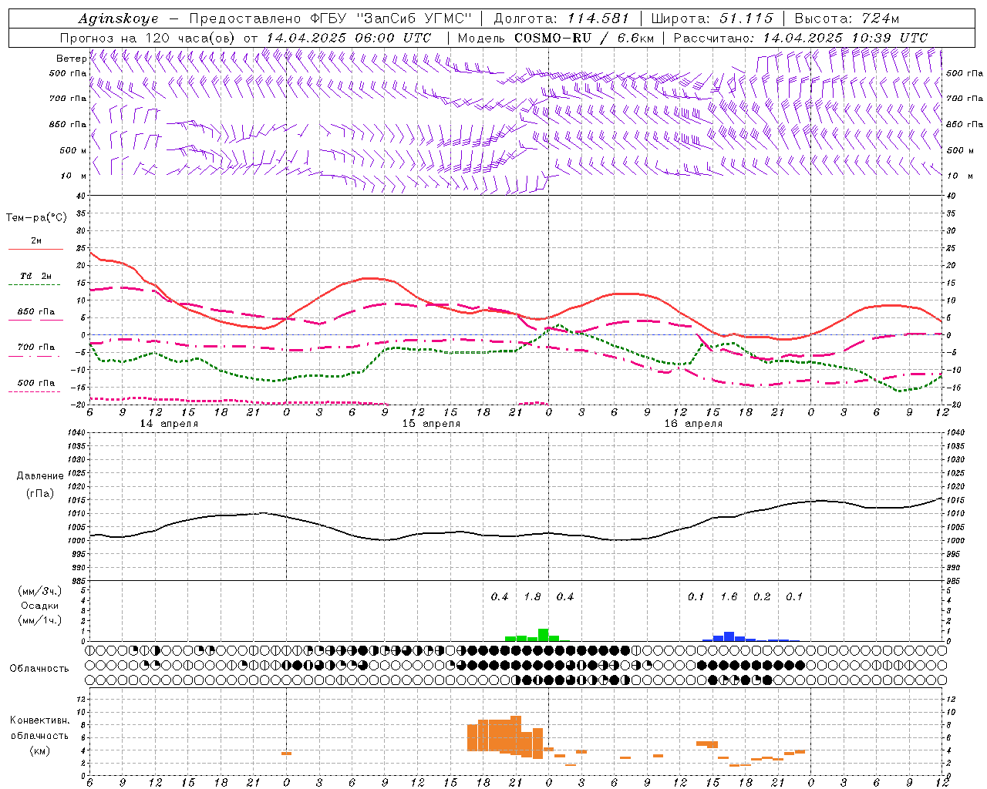Click the precipitation total value 0.2
Viewport: 987px width, 789px height.
[762, 597]
